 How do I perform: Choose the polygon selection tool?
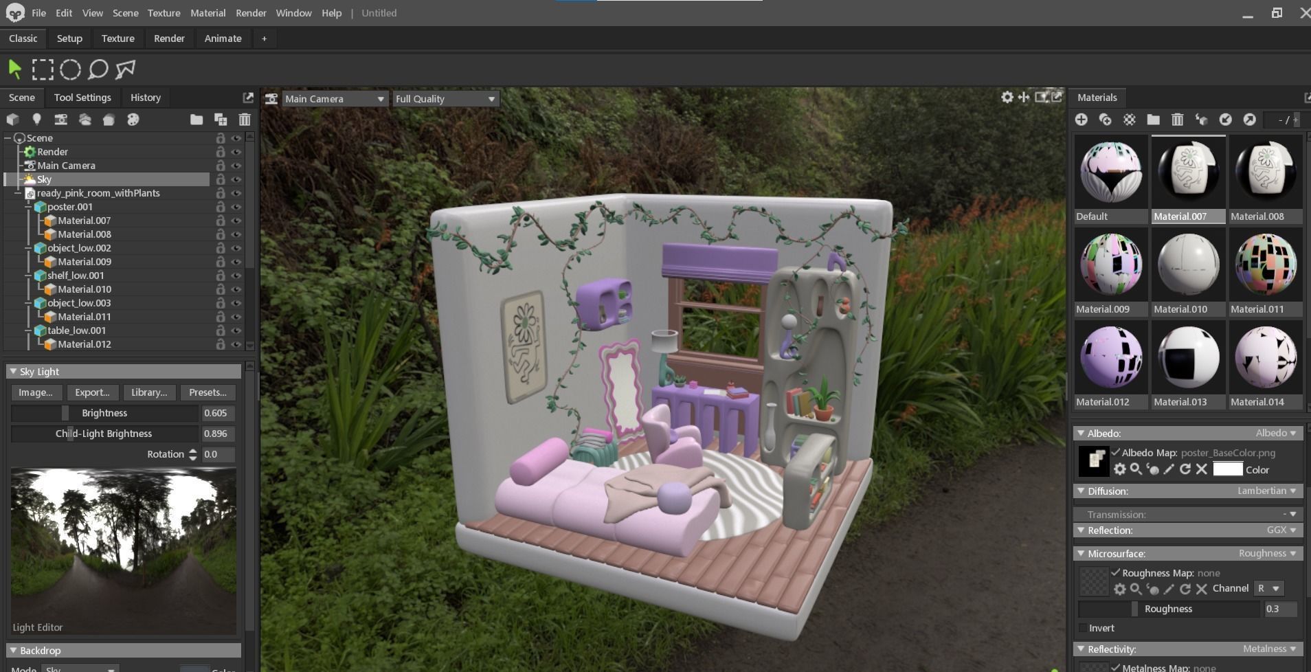[x=125, y=69]
